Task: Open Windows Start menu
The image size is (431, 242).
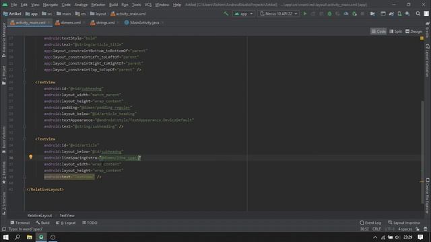Action: 5,237
